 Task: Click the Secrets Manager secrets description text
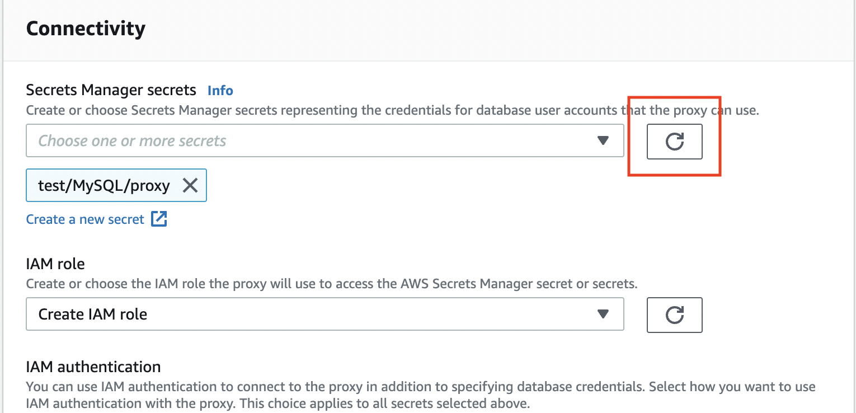pos(324,110)
